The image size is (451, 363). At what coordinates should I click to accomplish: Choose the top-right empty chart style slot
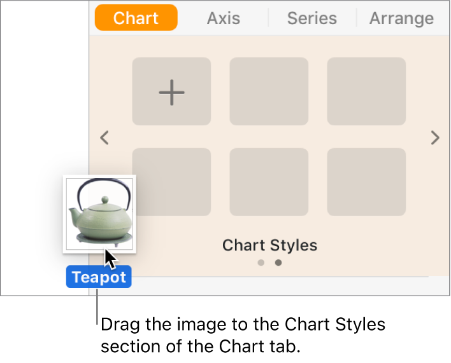366,92
